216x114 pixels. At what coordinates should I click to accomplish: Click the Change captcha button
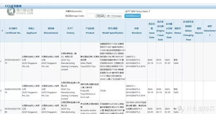(114, 16)
